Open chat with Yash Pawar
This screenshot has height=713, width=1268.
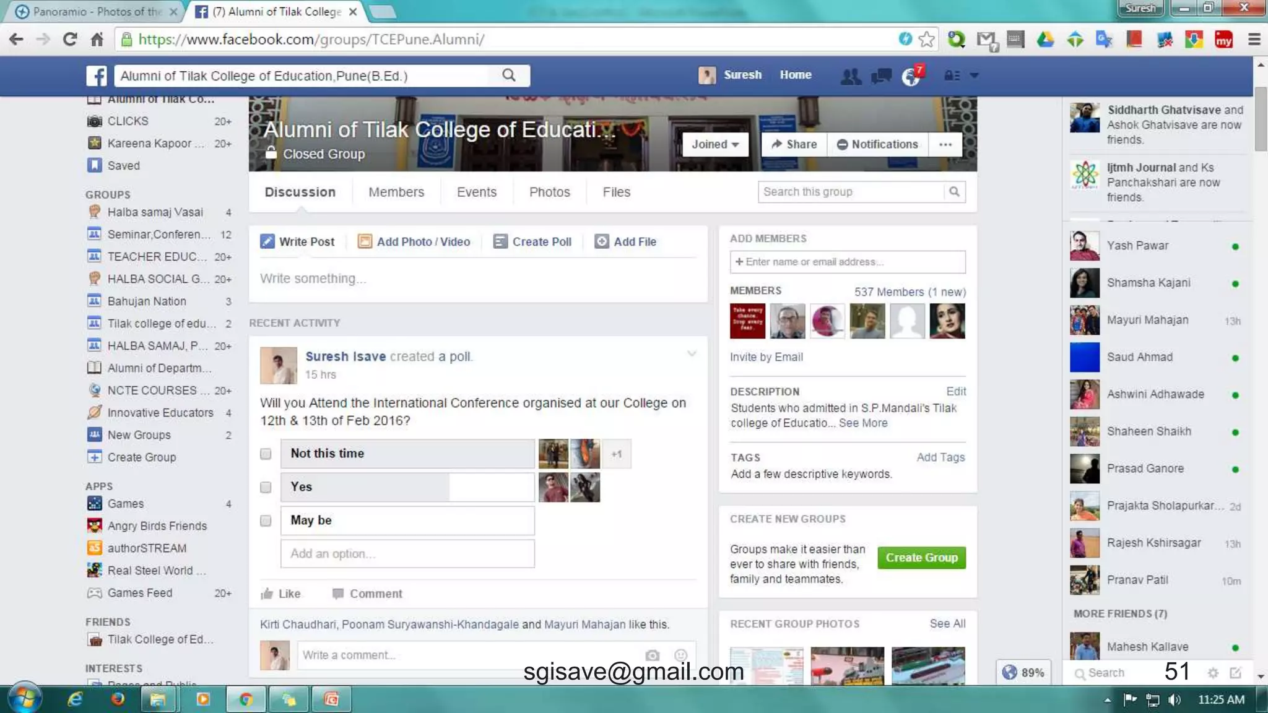pyautogui.click(x=1156, y=246)
